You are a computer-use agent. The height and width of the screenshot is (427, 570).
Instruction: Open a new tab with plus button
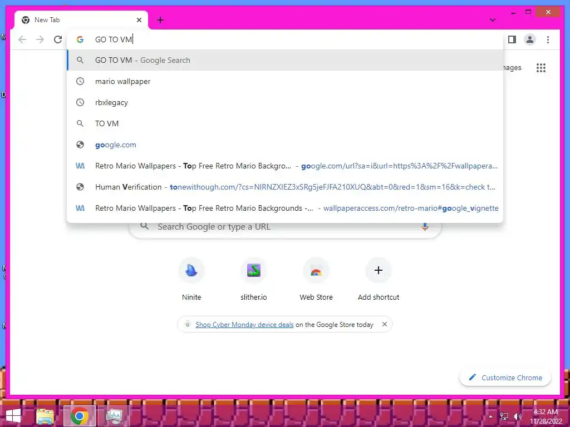160,20
